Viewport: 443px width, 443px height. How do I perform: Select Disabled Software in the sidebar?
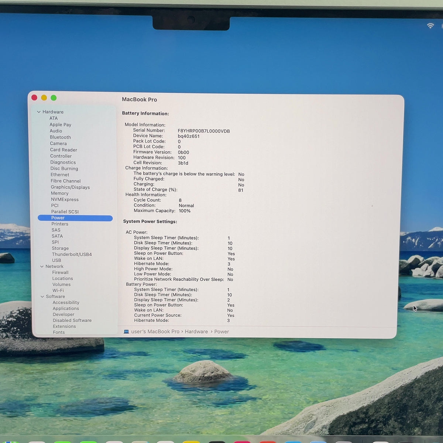[72, 320]
